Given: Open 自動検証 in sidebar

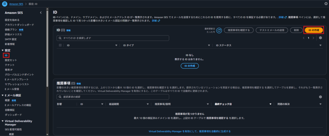Looking at the screenshot, I should point(10,110).
